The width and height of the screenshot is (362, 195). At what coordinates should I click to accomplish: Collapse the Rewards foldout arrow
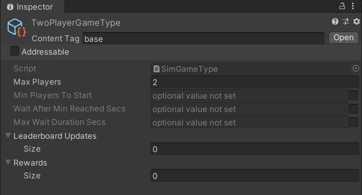tap(8, 162)
